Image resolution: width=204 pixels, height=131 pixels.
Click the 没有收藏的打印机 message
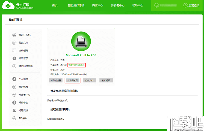click(55, 119)
